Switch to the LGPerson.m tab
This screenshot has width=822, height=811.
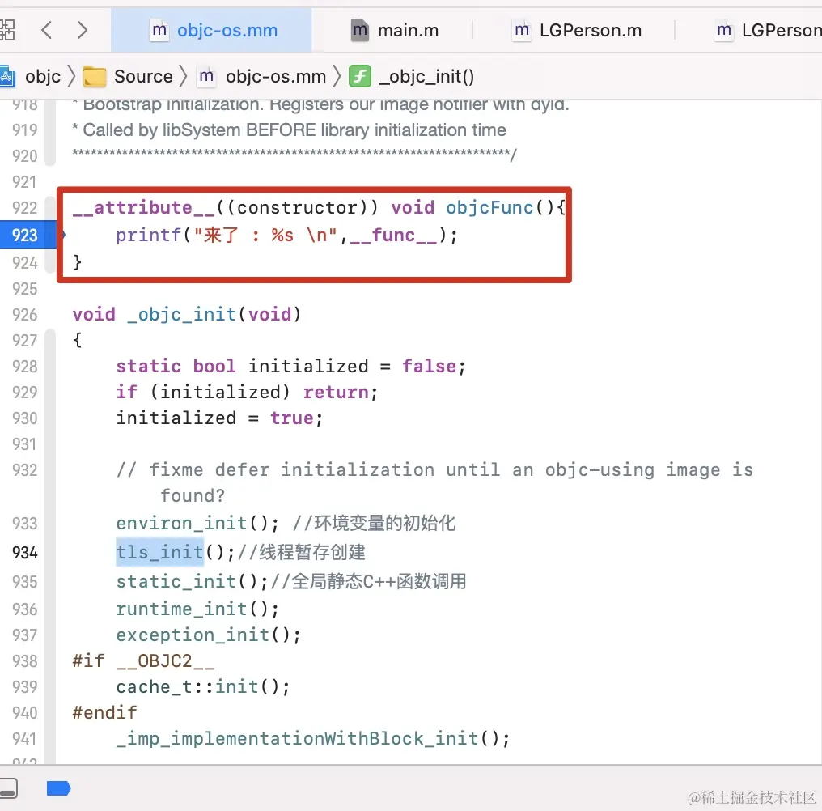(577, 31)
